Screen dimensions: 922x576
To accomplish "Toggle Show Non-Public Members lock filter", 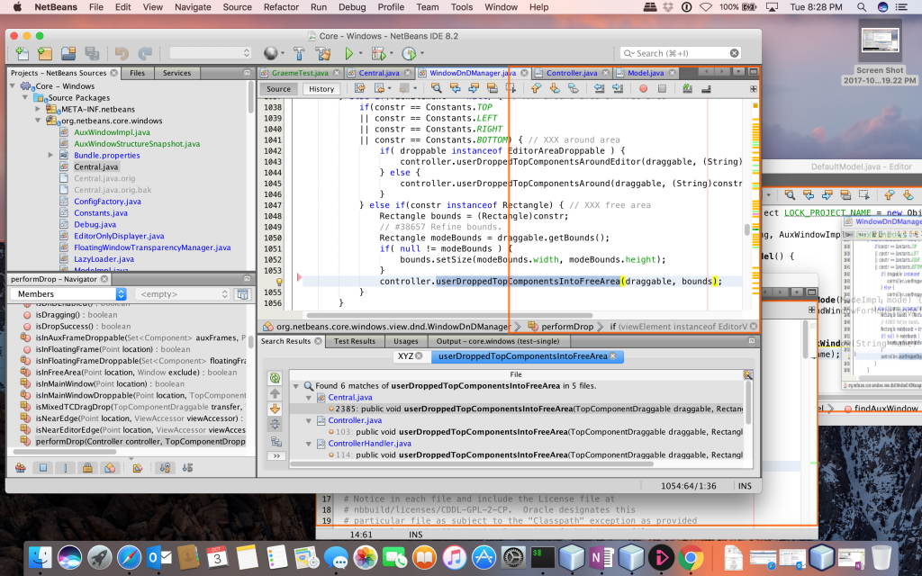I will 87,468.
